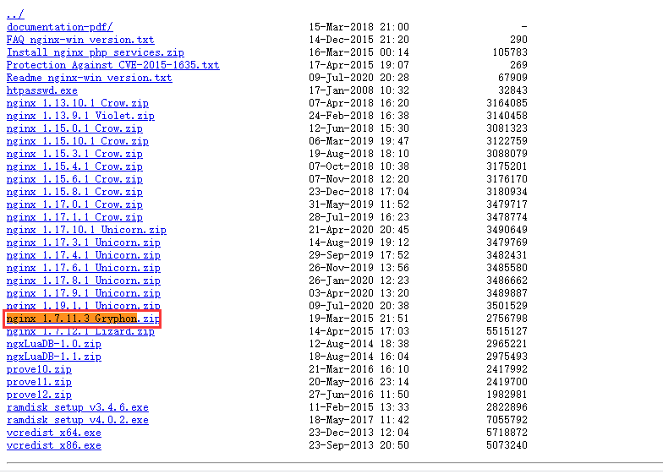Open FAQ nginx-win version.txt
This screenshot has width=663, height=474.
pos(80,40)
